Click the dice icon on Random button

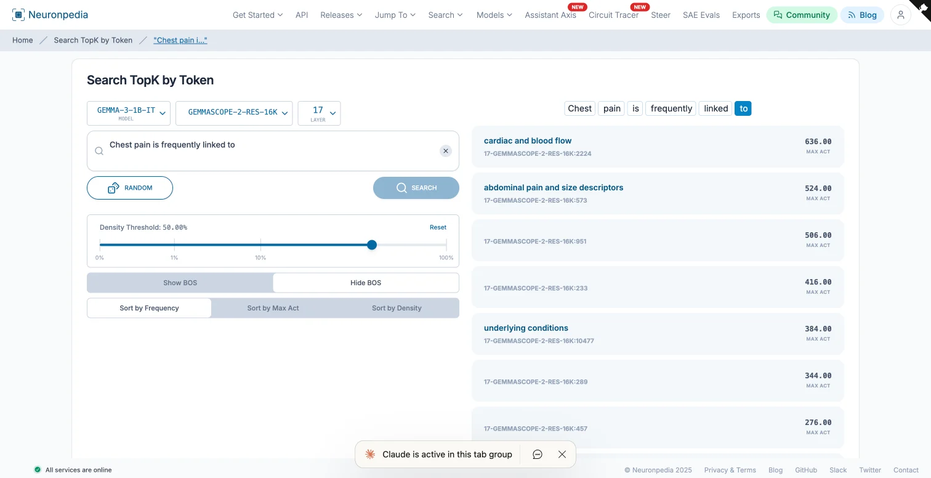point(113,188)
